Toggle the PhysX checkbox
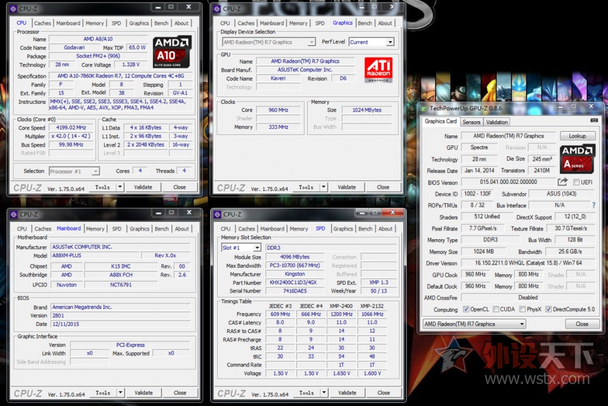The image size is (608, 406). 522,309
